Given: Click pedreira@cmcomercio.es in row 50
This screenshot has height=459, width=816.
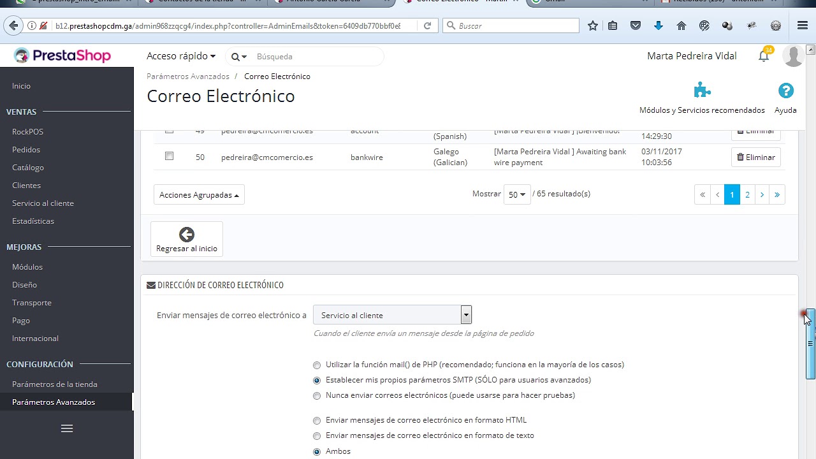Looking at the screenshot, I should click(x=267, y=157).
